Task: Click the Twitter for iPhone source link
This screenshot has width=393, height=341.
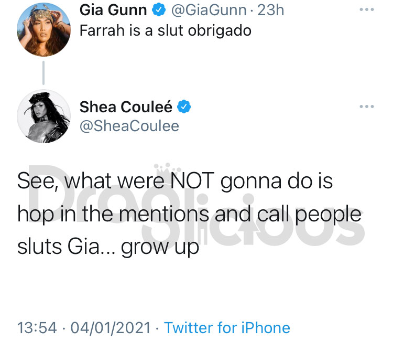Action: (227, 328)
